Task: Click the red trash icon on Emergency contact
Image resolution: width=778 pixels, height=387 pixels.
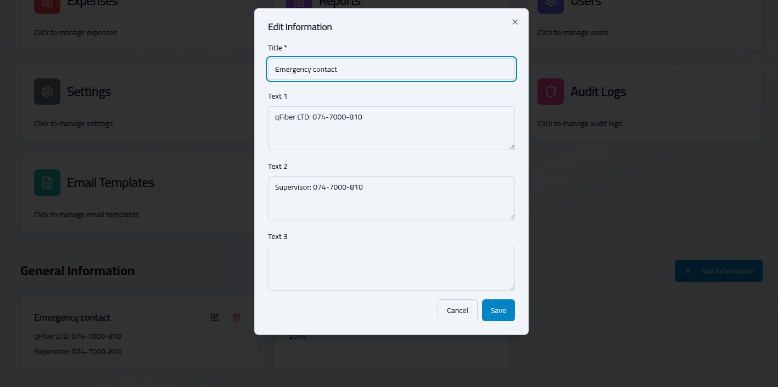Action: pyautogui.click(x=237, y=317)
